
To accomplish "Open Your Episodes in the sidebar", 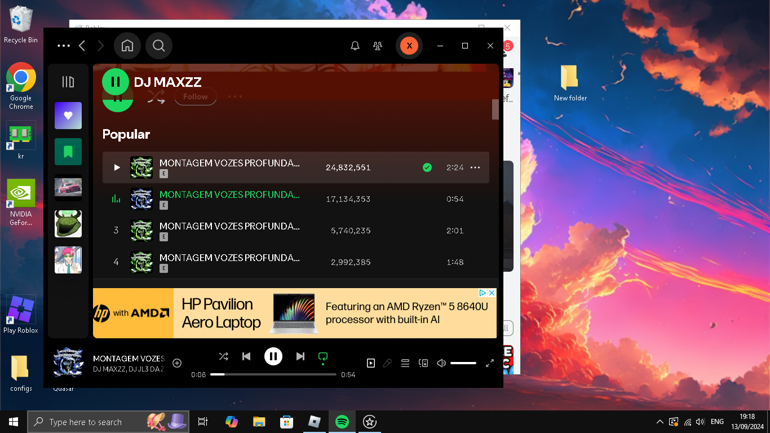I will click(x=68, y=152).
